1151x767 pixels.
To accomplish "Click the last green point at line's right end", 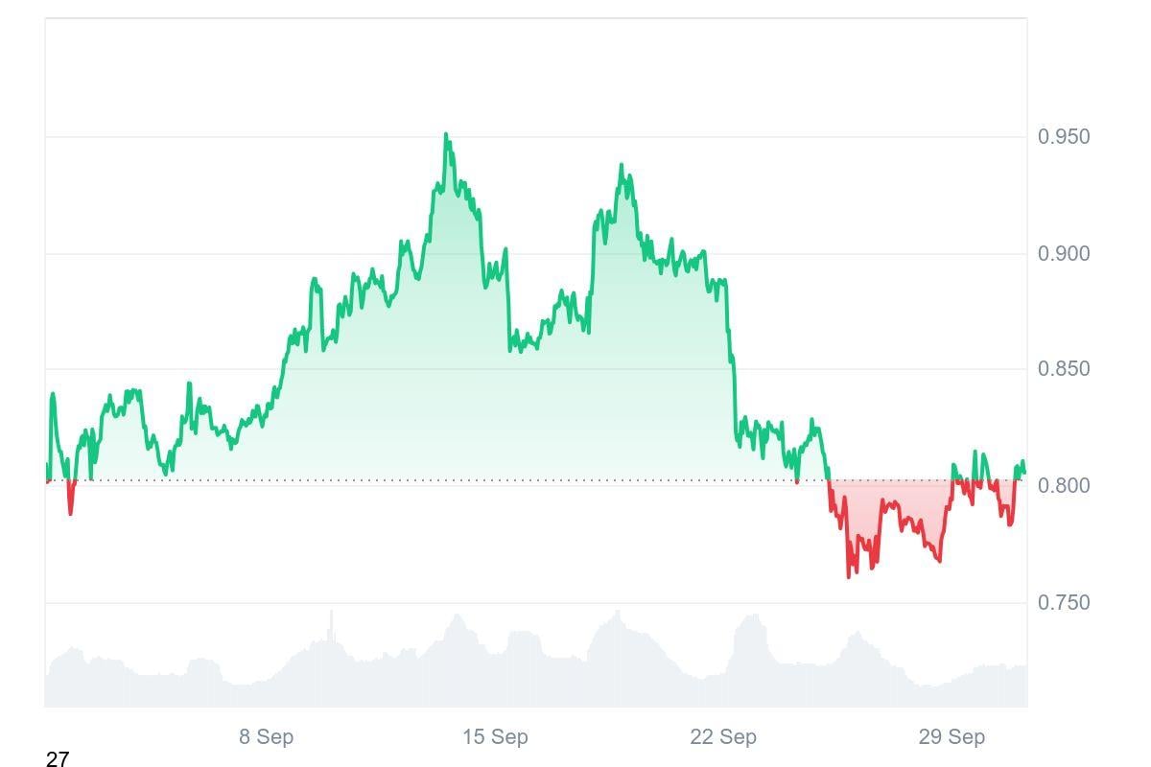I will (x=1023, y=472).
